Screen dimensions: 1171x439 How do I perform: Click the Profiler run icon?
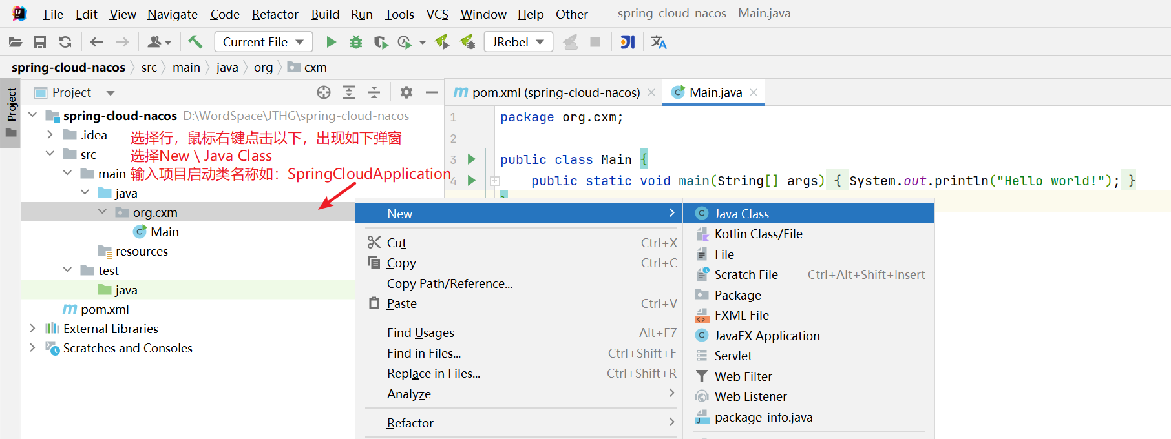click(405, 42)
